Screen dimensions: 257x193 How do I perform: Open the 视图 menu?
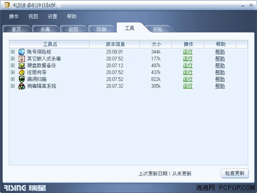[x=33, y=16]
